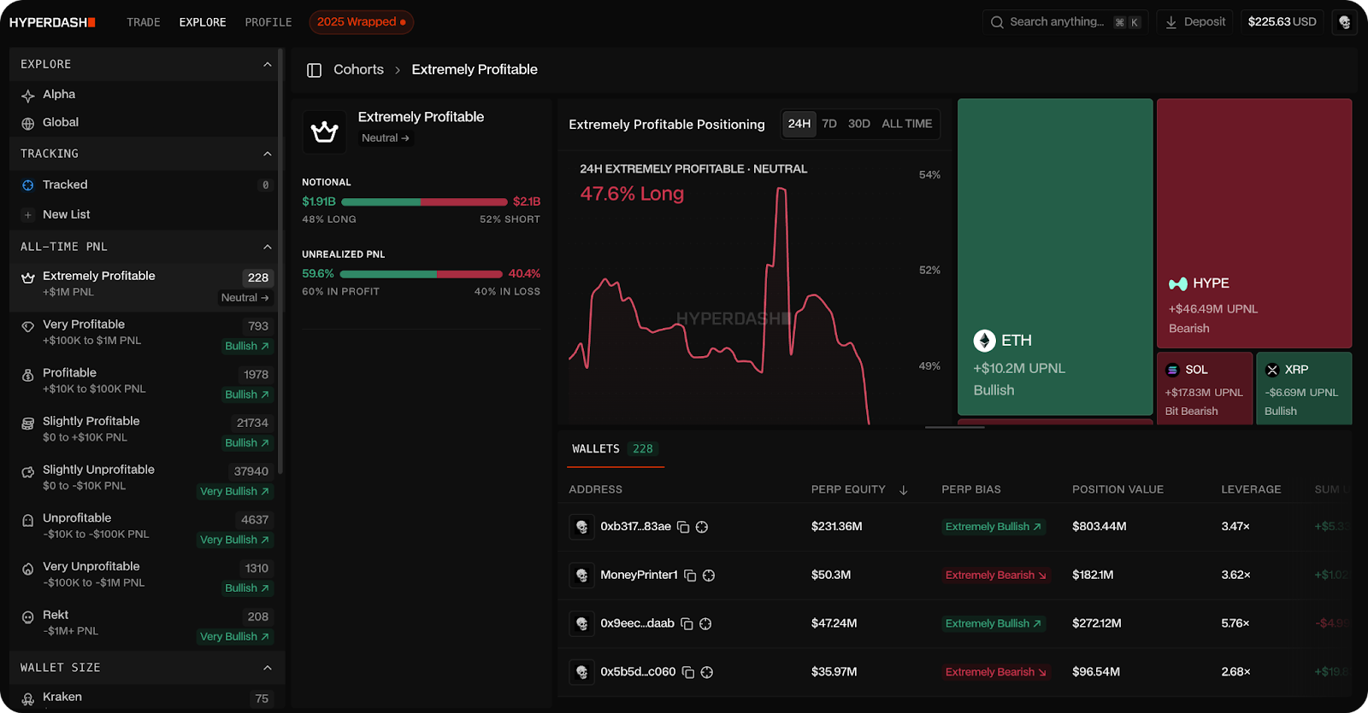Copy address of wallet 0x9eec..daab
This screenshot has width=1368, height=713.
pos(687,624)
